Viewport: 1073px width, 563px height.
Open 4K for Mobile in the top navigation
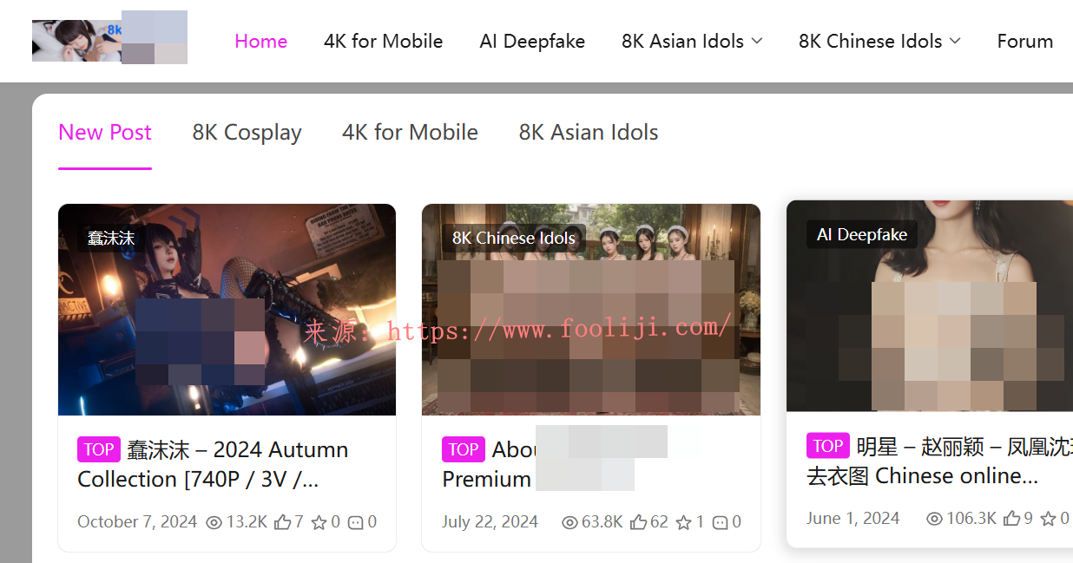click(383, 42)
